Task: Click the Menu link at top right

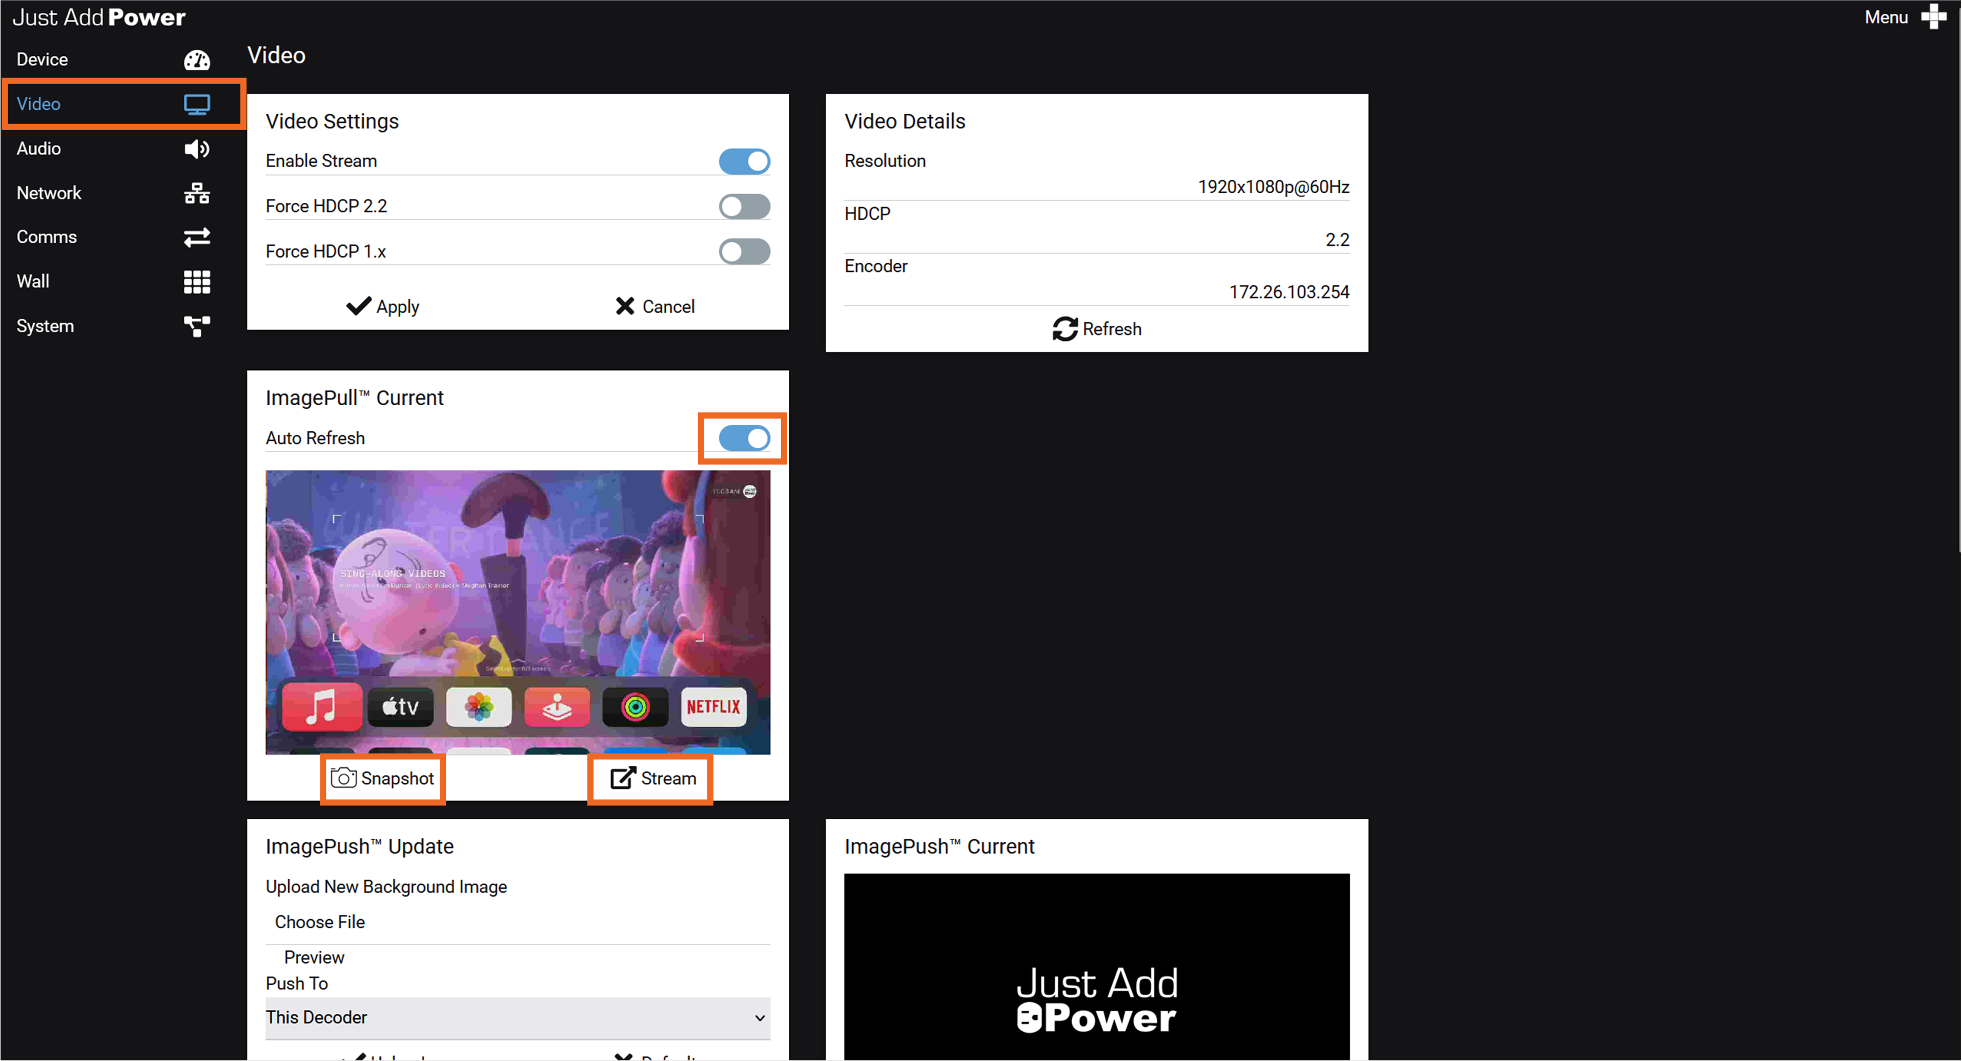Action: tap(1886, 17)
